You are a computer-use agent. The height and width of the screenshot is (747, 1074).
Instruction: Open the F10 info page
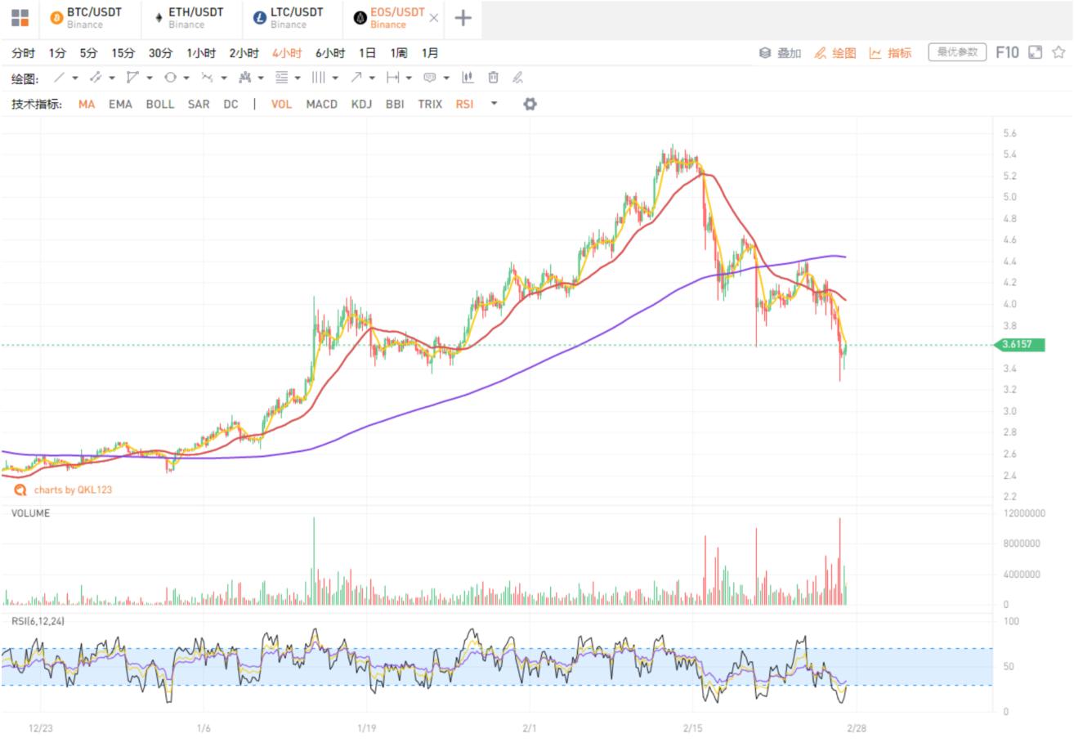click(x=1007, y=52)
